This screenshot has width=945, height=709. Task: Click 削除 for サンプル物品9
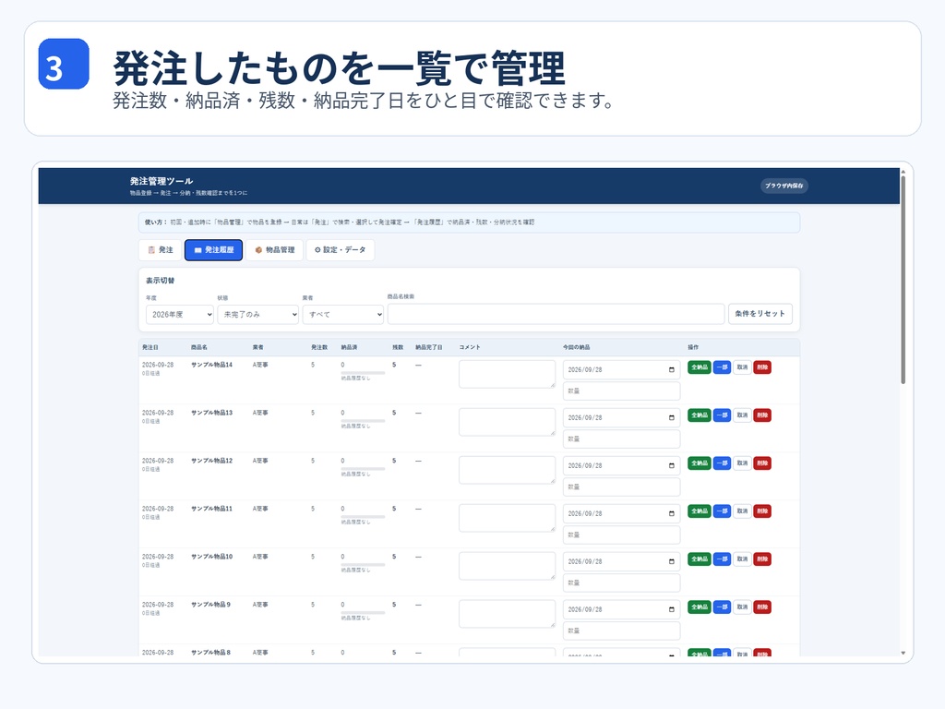[762, 607]
